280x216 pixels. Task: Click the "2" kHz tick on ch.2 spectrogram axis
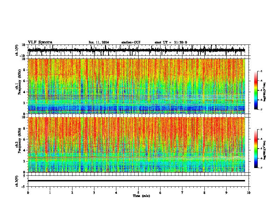(x=24, y=161)
